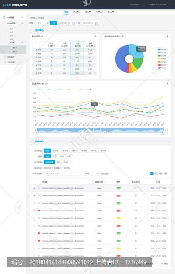
Task: Open advanced search link beside 标题 dropdown
Action: (105, 174)
